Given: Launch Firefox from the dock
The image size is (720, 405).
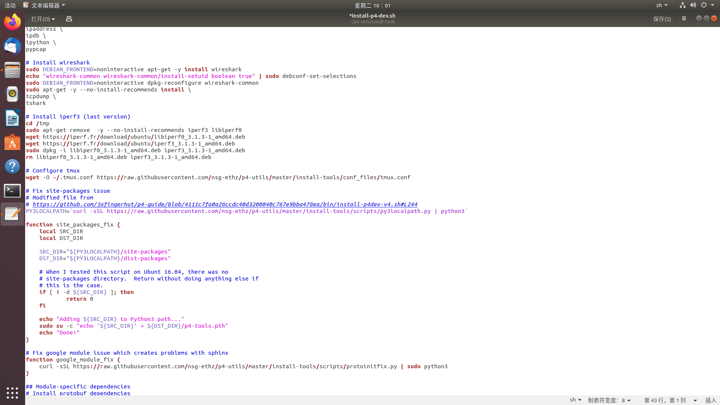Looking at the screenshot, I should coord(12,22).
